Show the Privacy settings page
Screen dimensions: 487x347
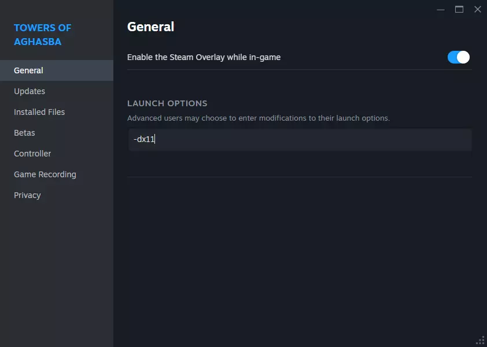[27, 195]
